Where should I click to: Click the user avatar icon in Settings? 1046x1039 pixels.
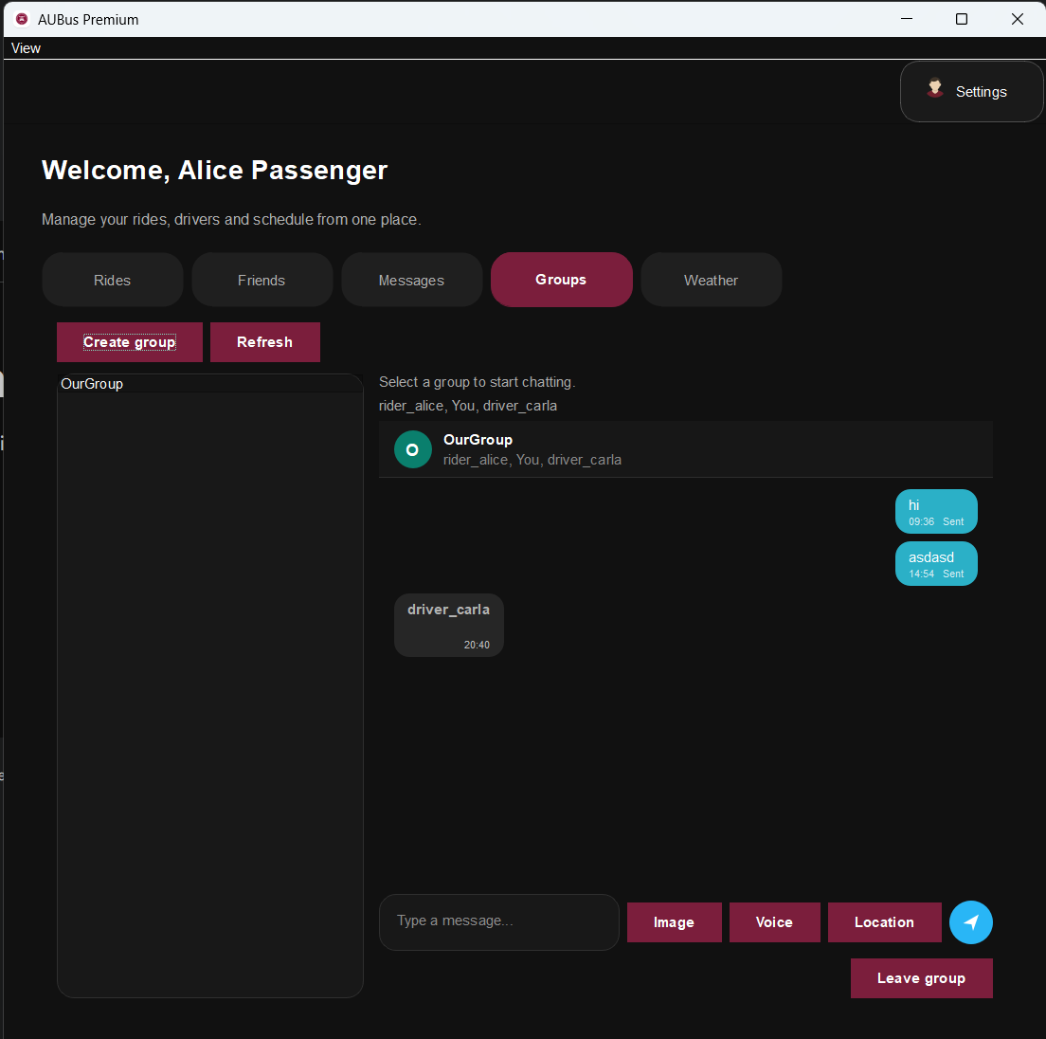tap(935, 88)
